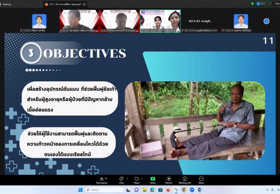The image size is (280, 194).
Task: Start recording with the Record button
Action: (168, 180)
